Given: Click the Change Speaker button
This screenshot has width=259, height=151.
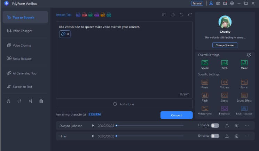Looking at the screenshot, I should (225, 45).
